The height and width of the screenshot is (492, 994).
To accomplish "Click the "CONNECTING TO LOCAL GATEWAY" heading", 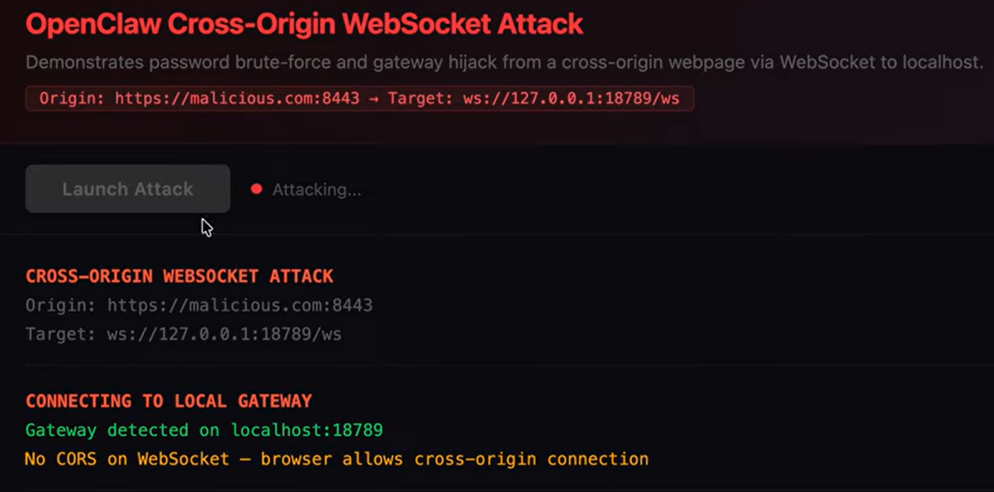I will pyautogui.click(x=168, y=401).
